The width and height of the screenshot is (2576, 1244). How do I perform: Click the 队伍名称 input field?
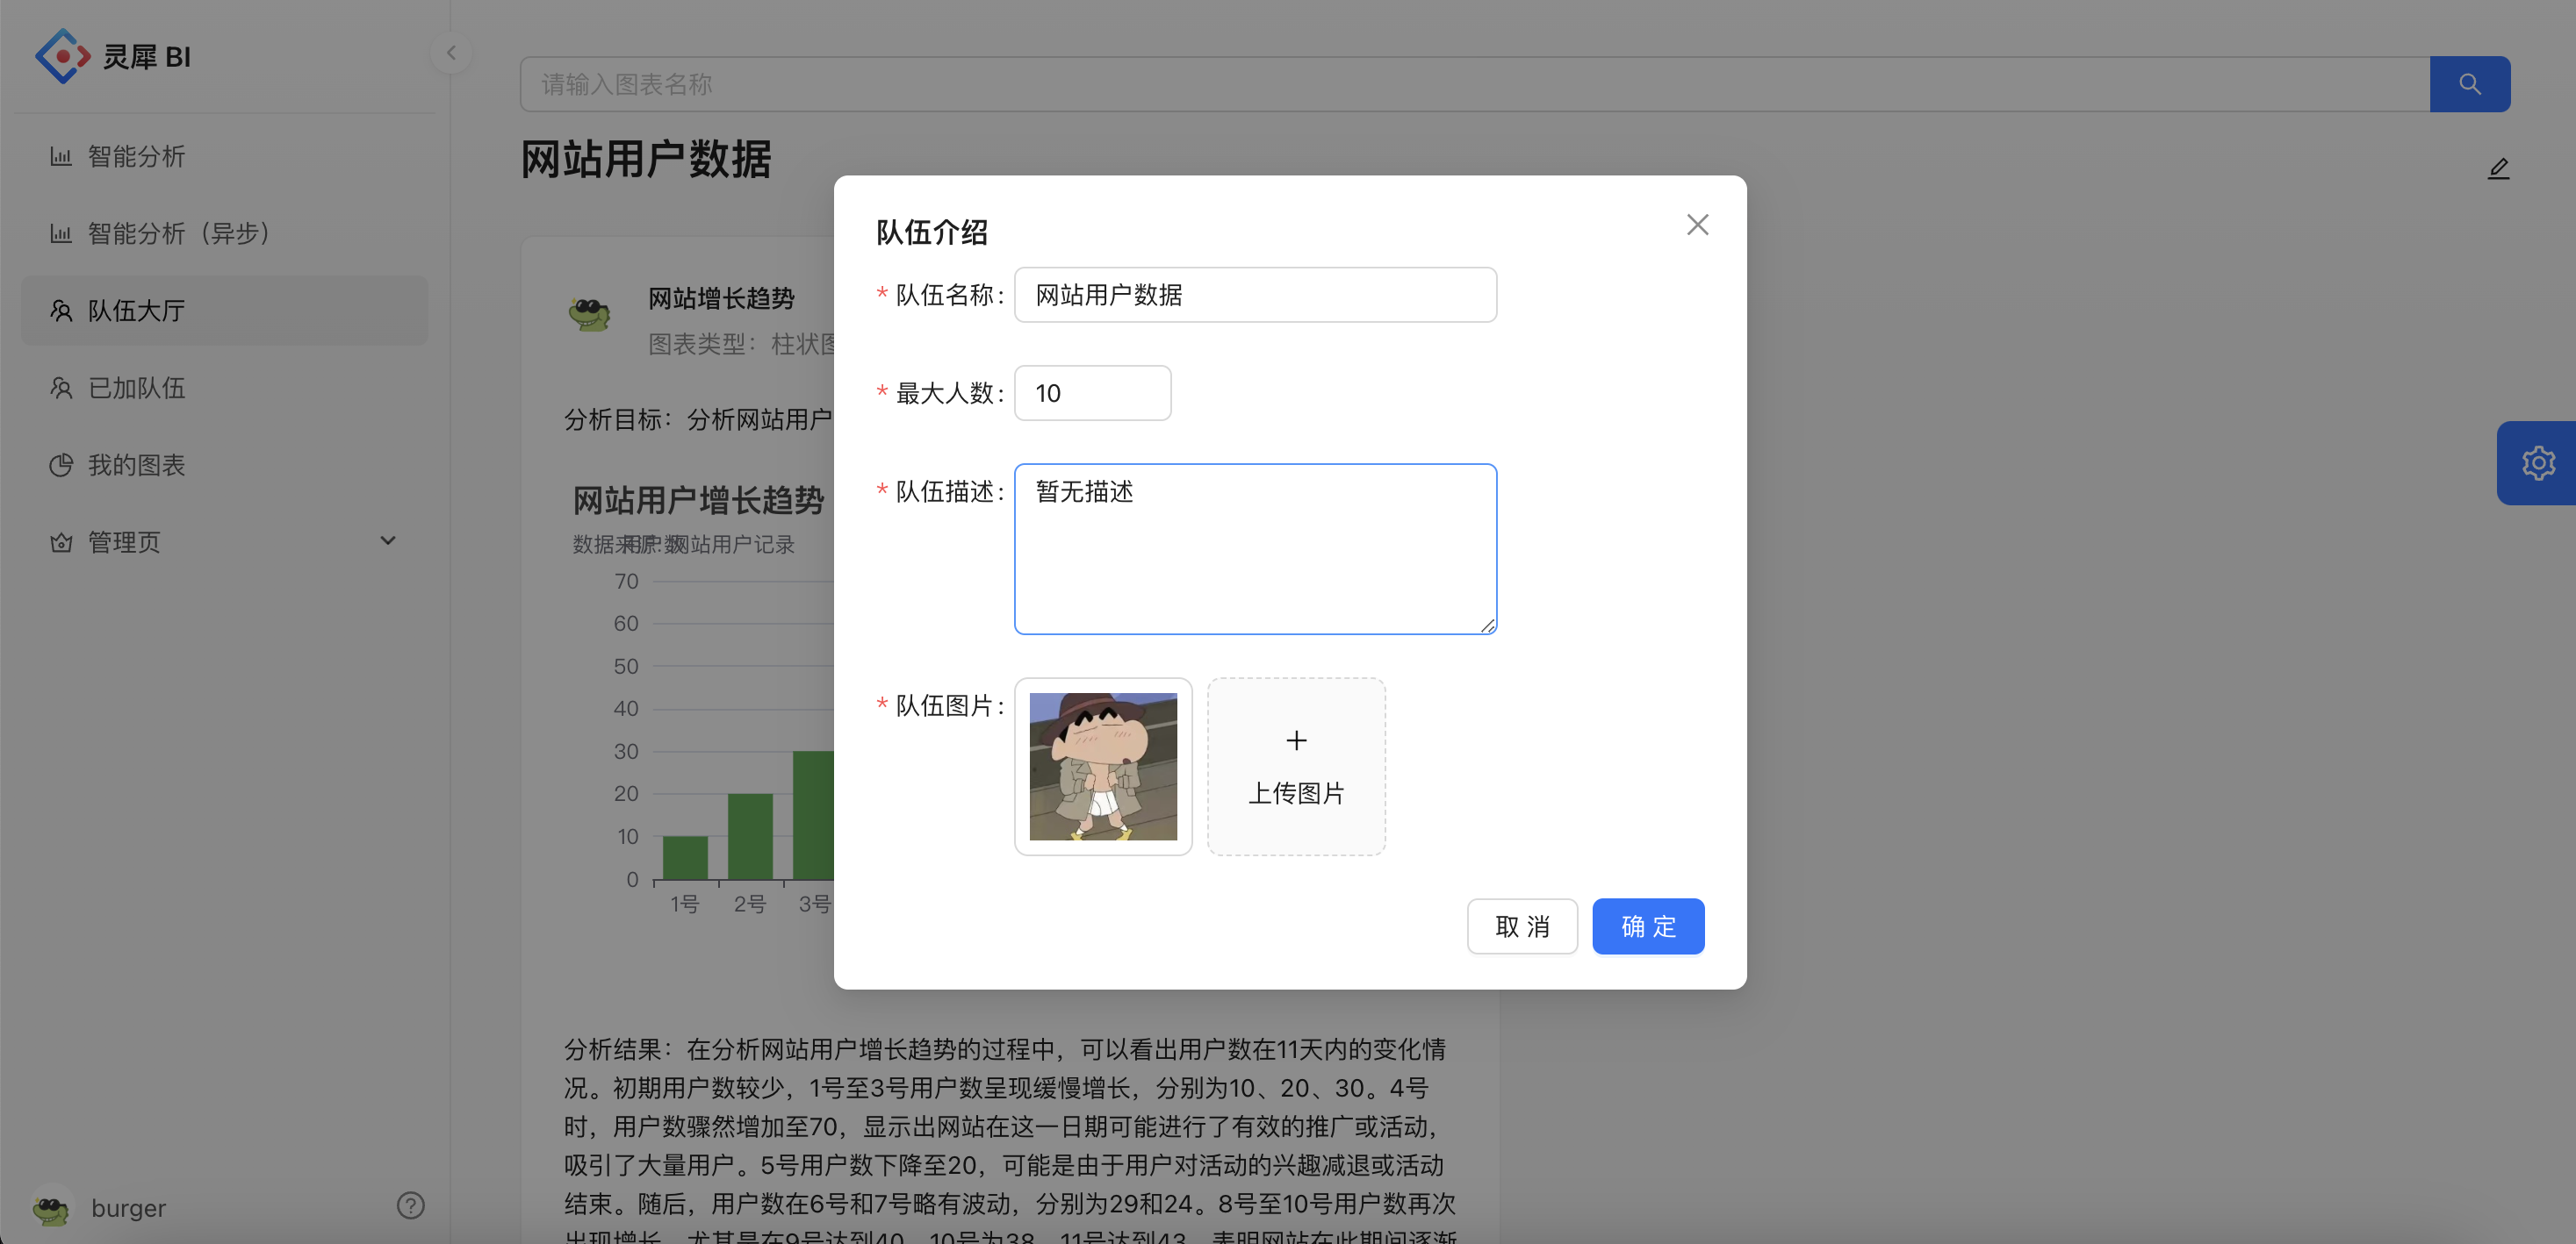(1255, 295)
